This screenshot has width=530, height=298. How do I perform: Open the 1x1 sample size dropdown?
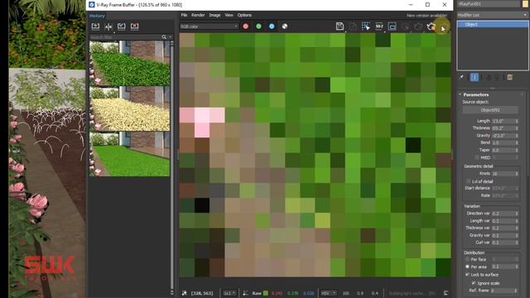pyautogui.click(x=229, y=293)
